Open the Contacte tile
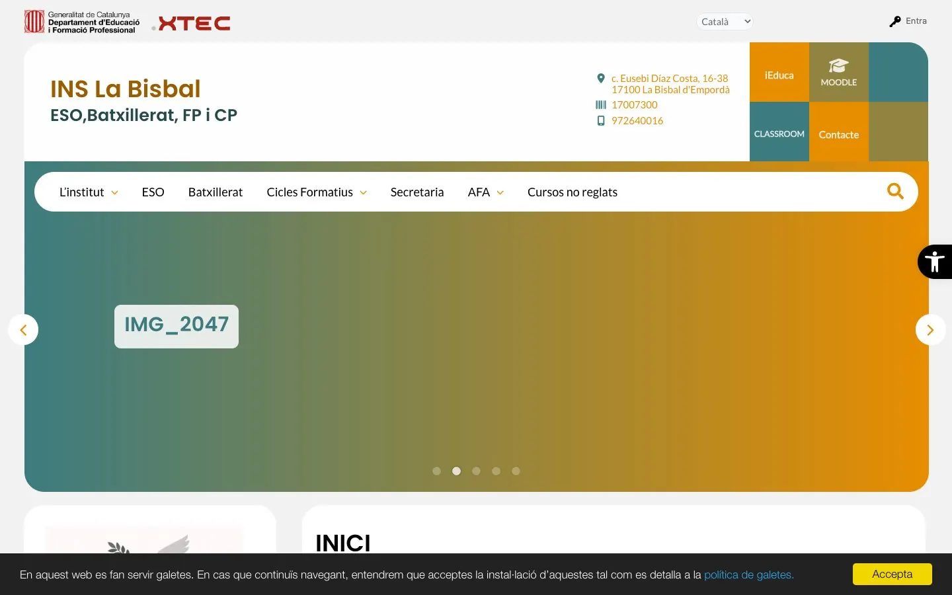 coord(839,132)
